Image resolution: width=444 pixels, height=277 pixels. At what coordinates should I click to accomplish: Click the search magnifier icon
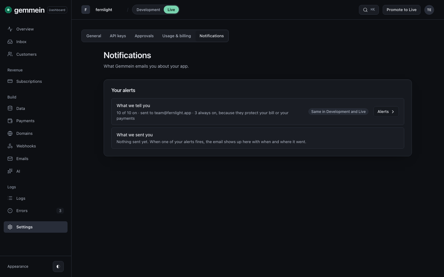[365, 10]
